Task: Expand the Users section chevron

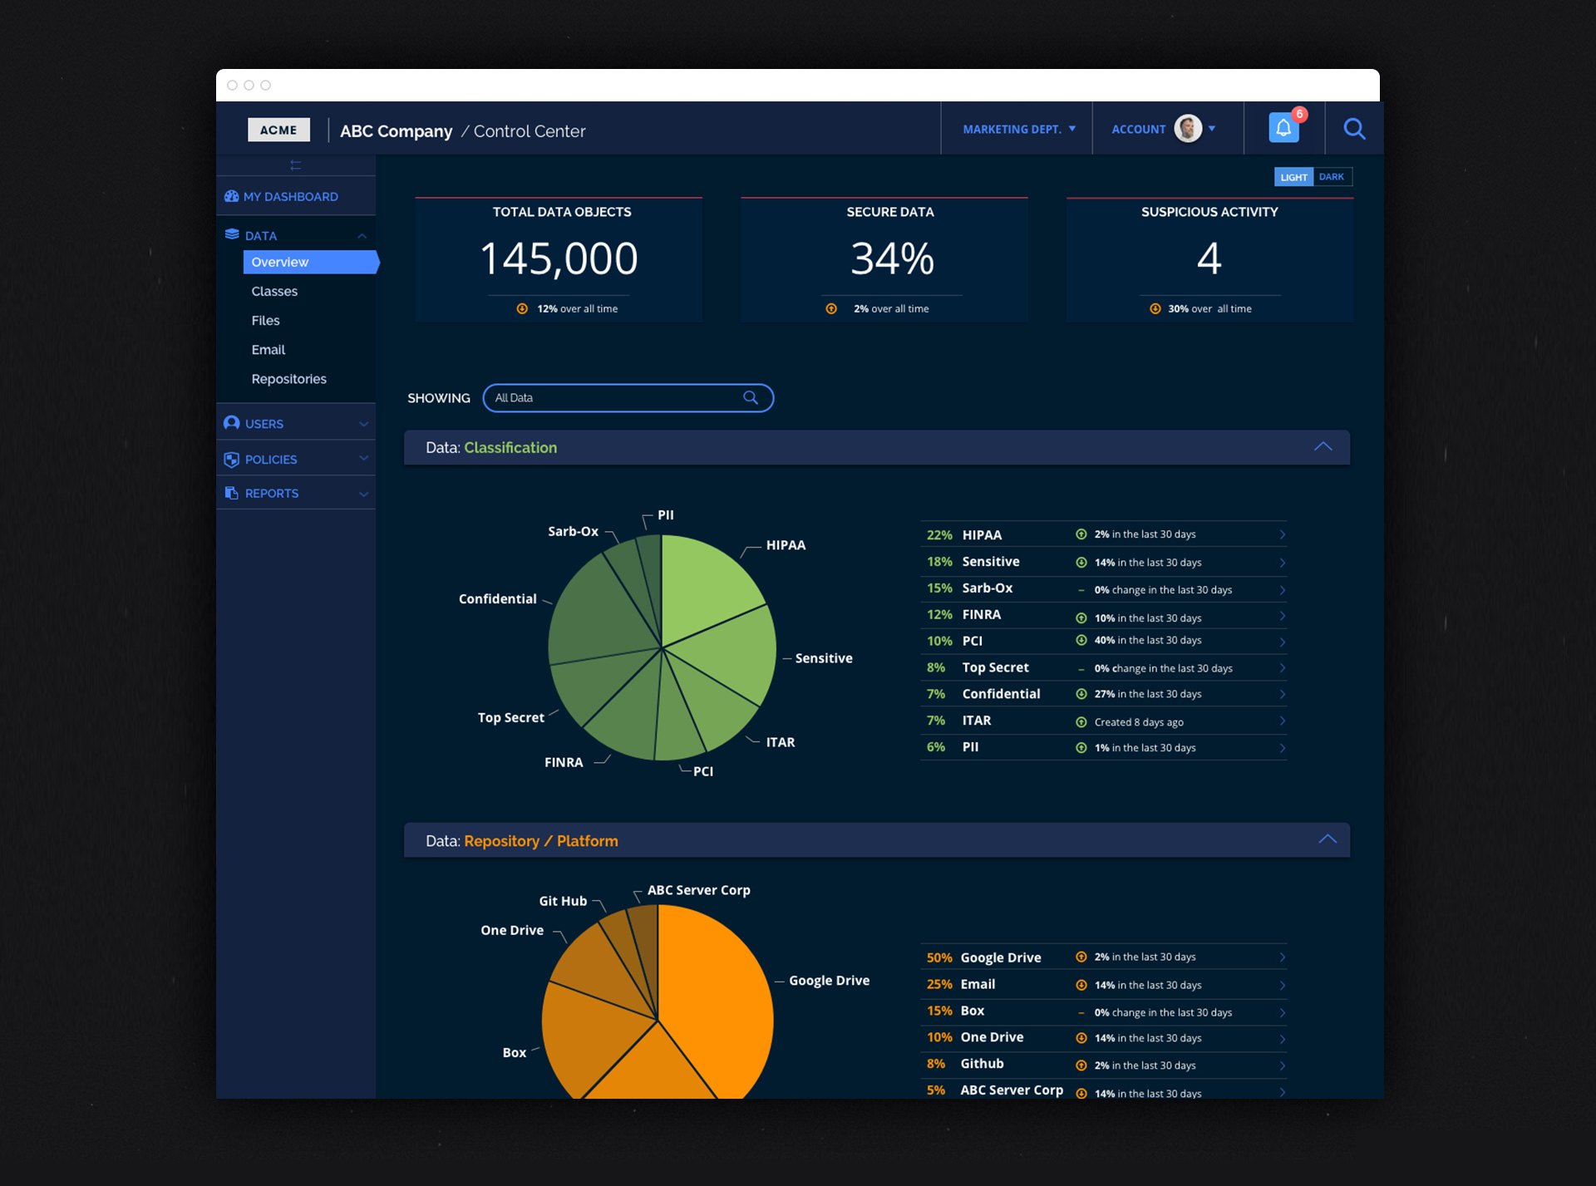Action: pos(363,424)
